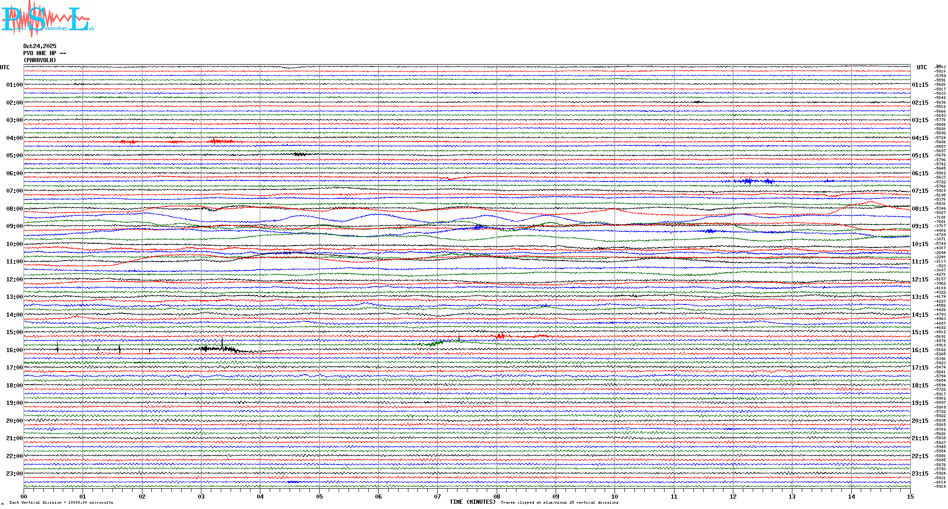
Task: Click minute 08 on bottom axis
Action: 497,496
